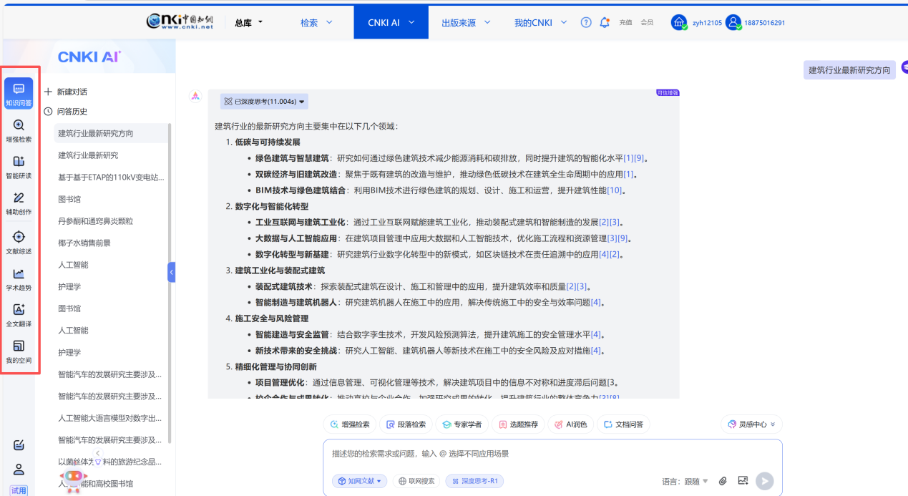Click the 段落检索 quick action chip
This screenshot has width=908, height=496.
coord(406,424)
